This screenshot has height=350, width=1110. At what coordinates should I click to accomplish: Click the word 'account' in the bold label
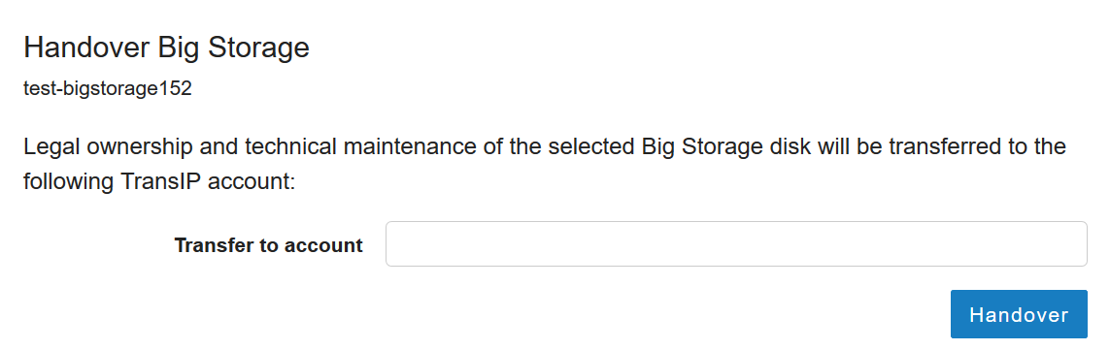323,246
